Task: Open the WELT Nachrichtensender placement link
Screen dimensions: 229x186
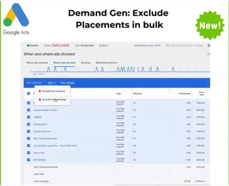Action: point(45,139)
